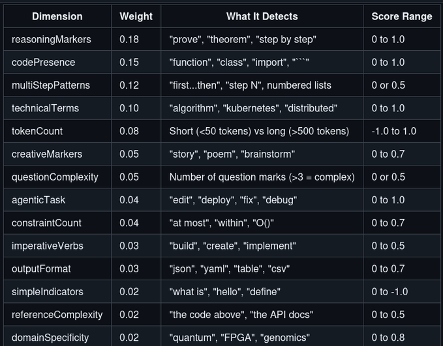
Task: Click the Weight column header
Action: [136, 16]
